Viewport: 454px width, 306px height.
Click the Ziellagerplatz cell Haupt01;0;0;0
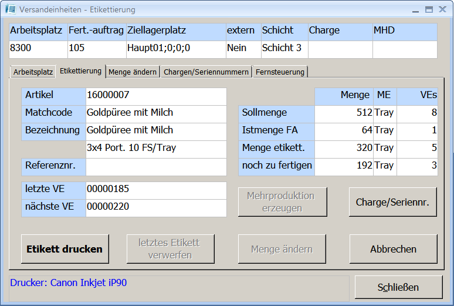[175, 48]
